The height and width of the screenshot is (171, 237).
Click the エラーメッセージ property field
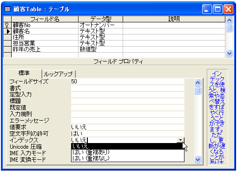(128, 121)
